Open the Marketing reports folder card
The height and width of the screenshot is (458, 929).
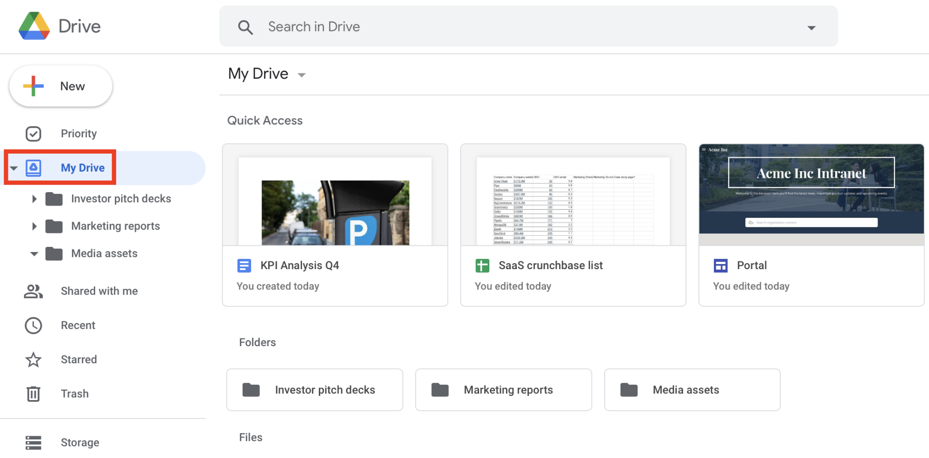pyautogui.click(x=503, y=390)
